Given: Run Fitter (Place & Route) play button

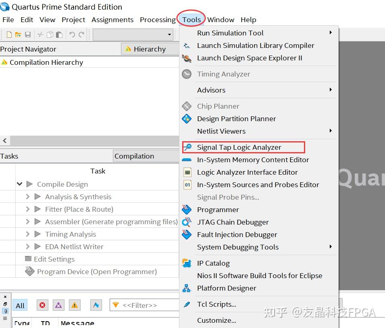Looking at the screenshot, I should click(37, 209).
